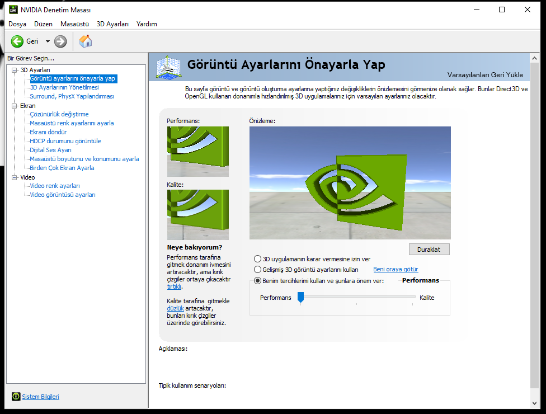Click the Kalite end of the slider track
546x414 pixels.
[x=413, y=297]
